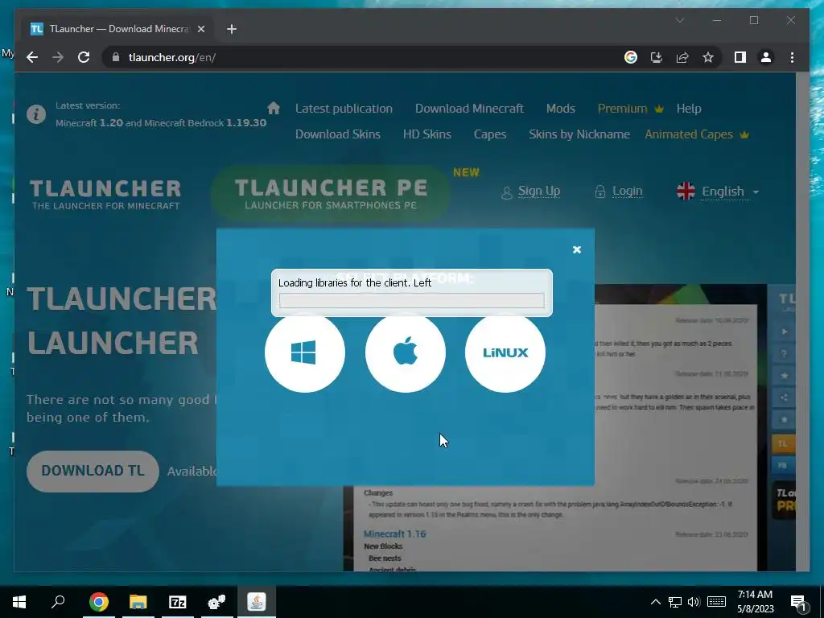Image resolution: width=824 pixels, height=618 pixels.
Task: Choose the Linux platform icon
Action: pyautogui.click(x=505, y=352)
